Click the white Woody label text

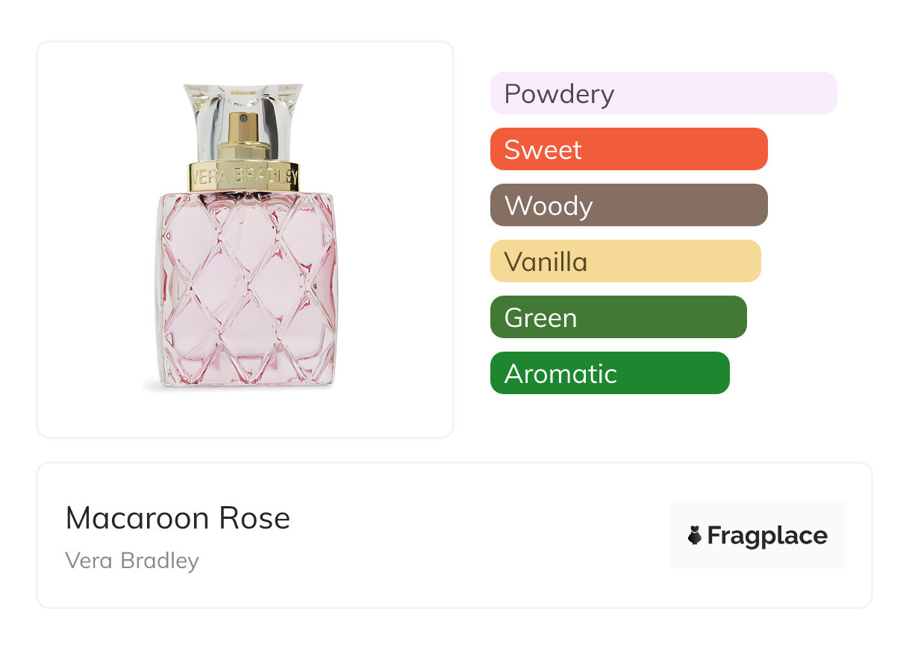pyautogui.click(x=549, y=206)
